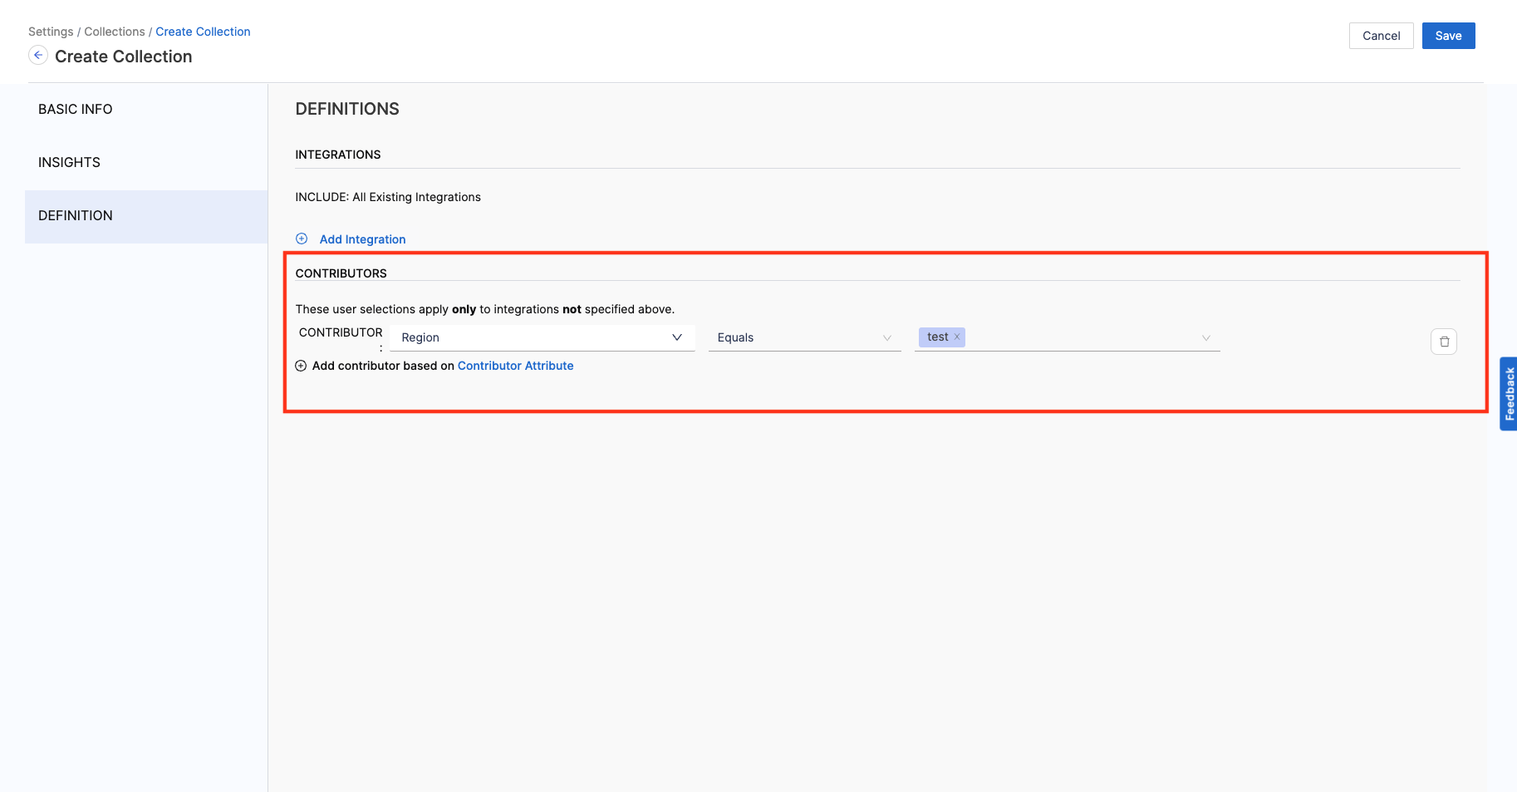
Task: Delete the contributor row with trash icon
Action: 1443,342
